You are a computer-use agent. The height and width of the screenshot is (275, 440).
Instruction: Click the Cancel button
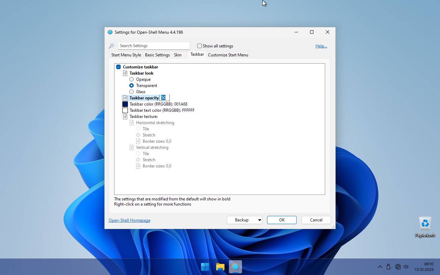coord(316,220)
